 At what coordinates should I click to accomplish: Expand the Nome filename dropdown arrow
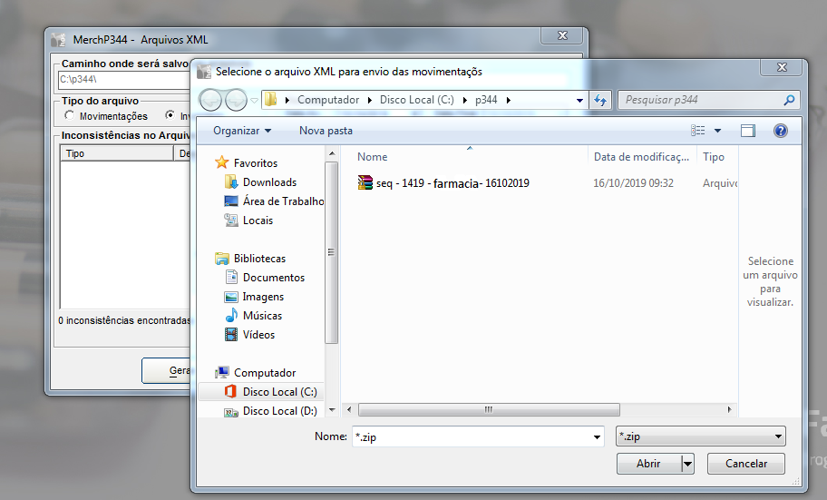[596, 436]
